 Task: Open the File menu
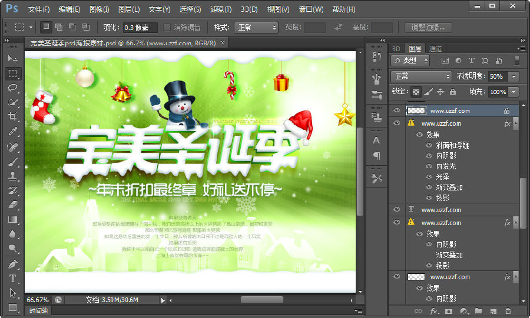coord(38,9)
